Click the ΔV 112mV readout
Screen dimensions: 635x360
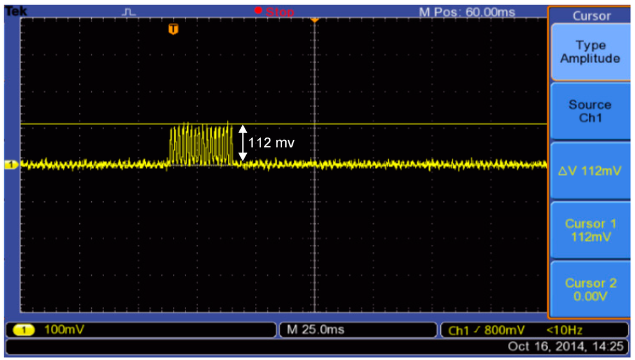click(x=589, y=171)
